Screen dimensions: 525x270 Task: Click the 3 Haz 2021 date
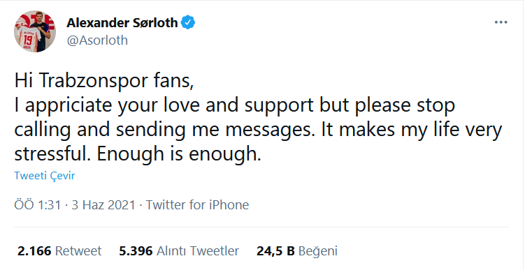click(103, 205)
